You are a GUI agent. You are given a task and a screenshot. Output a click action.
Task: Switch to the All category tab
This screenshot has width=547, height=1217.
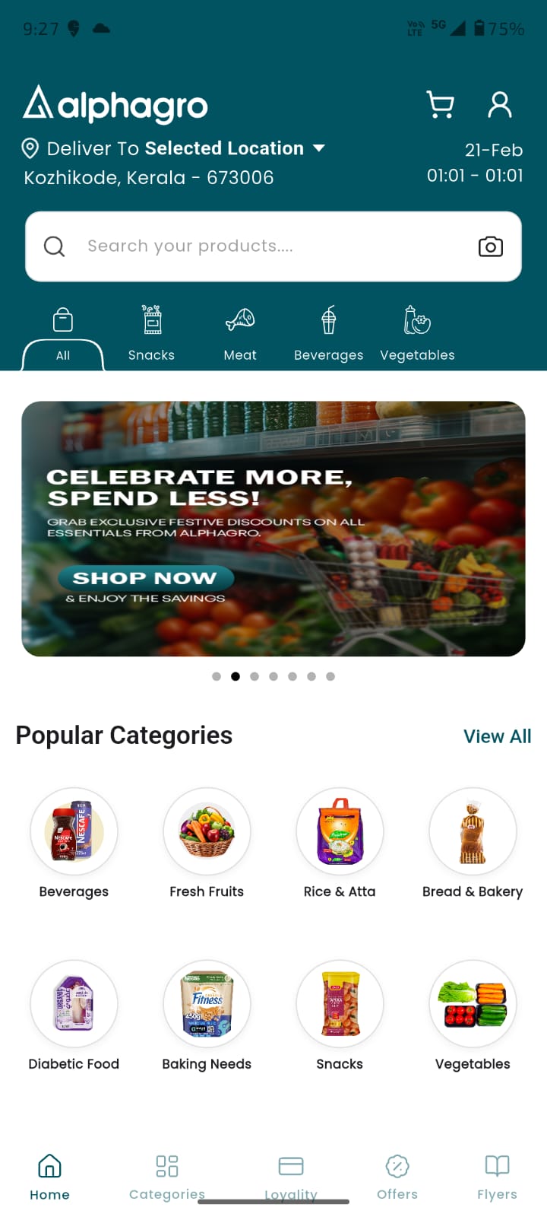pos(63,335)
